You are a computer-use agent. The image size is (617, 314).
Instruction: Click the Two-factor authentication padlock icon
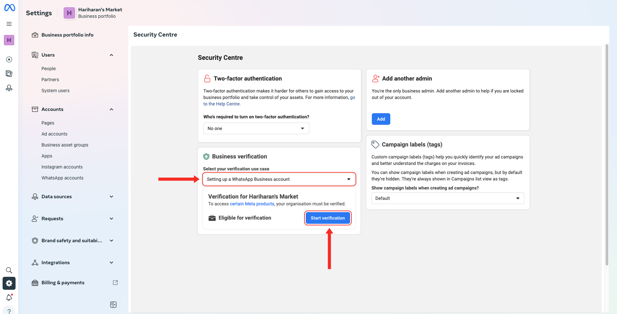tap(207, 79)
